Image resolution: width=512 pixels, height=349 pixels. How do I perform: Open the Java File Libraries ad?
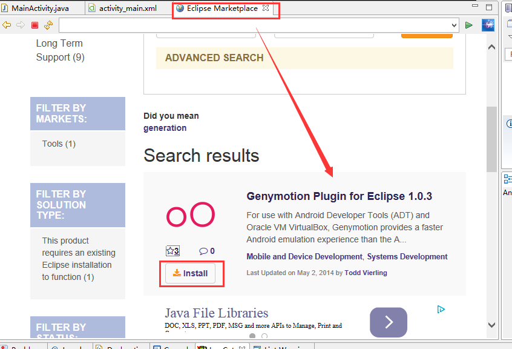click(x=216, y=313)
